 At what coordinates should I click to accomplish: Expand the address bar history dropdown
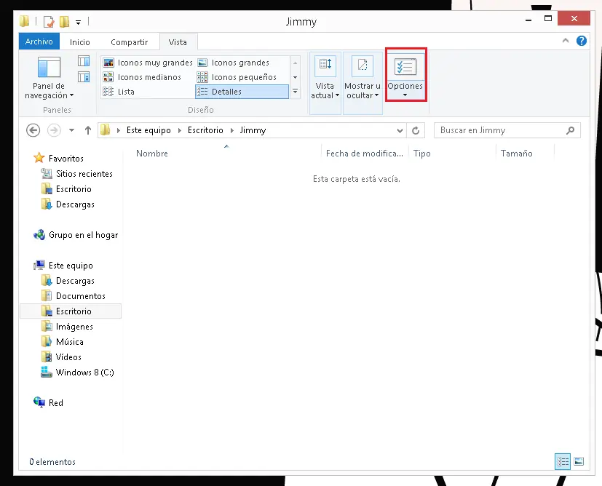(x=400, y=131)
